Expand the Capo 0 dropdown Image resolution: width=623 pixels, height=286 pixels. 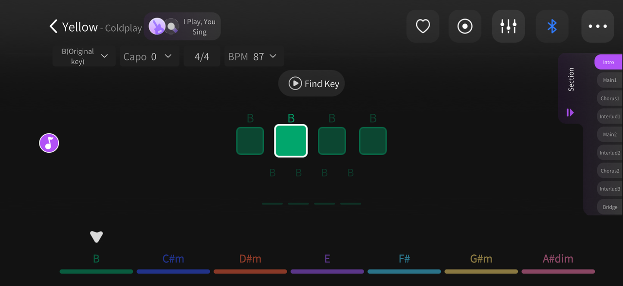click(149, 56)
